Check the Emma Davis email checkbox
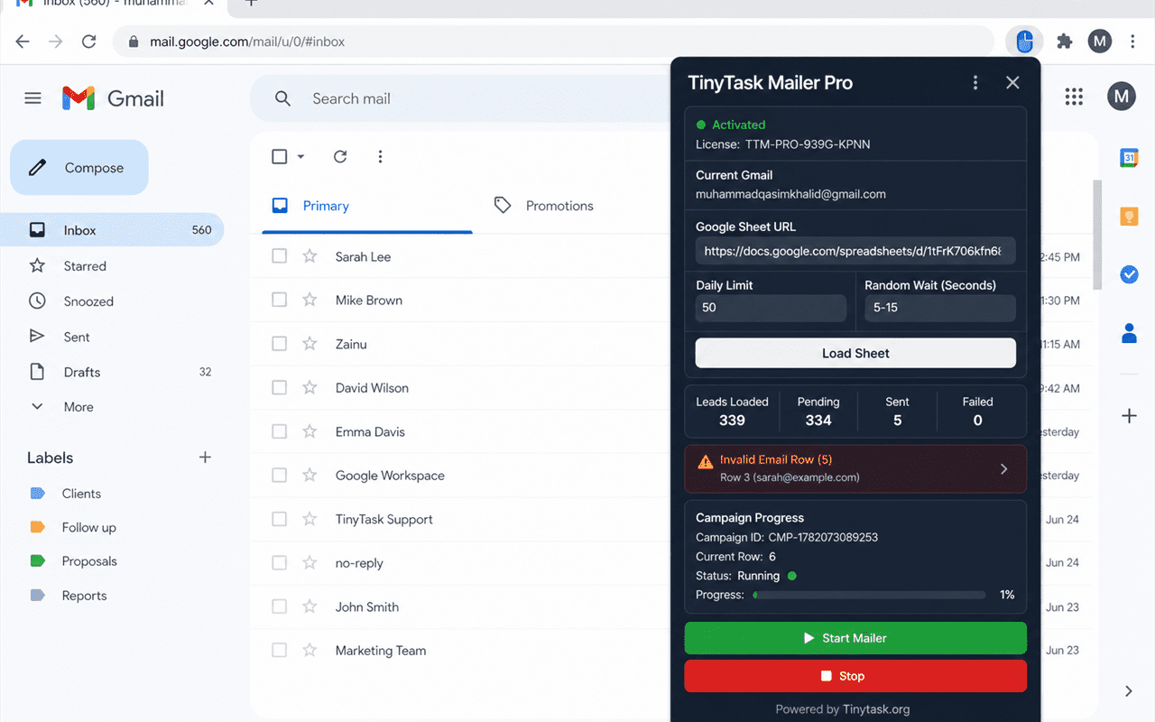This screenshot has width=1155, height=722. 280,431
